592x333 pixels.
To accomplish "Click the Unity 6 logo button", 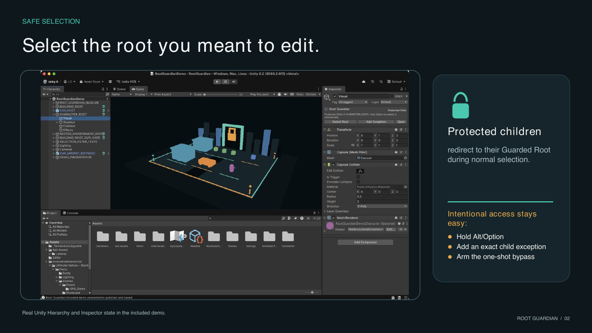I will [x=51, y=81].
